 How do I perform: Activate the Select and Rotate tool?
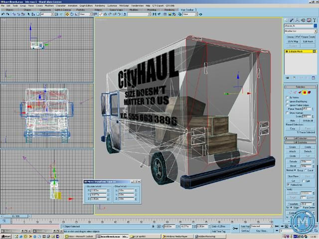72,14
